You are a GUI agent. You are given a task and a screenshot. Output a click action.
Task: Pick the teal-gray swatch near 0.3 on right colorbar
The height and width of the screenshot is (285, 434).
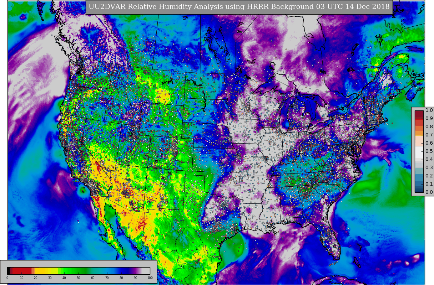coord(419,170)
